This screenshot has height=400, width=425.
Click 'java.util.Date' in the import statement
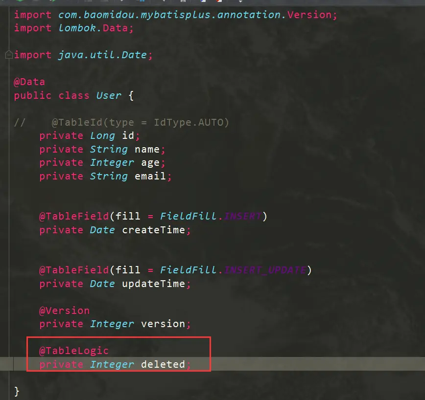coord(102,55)
